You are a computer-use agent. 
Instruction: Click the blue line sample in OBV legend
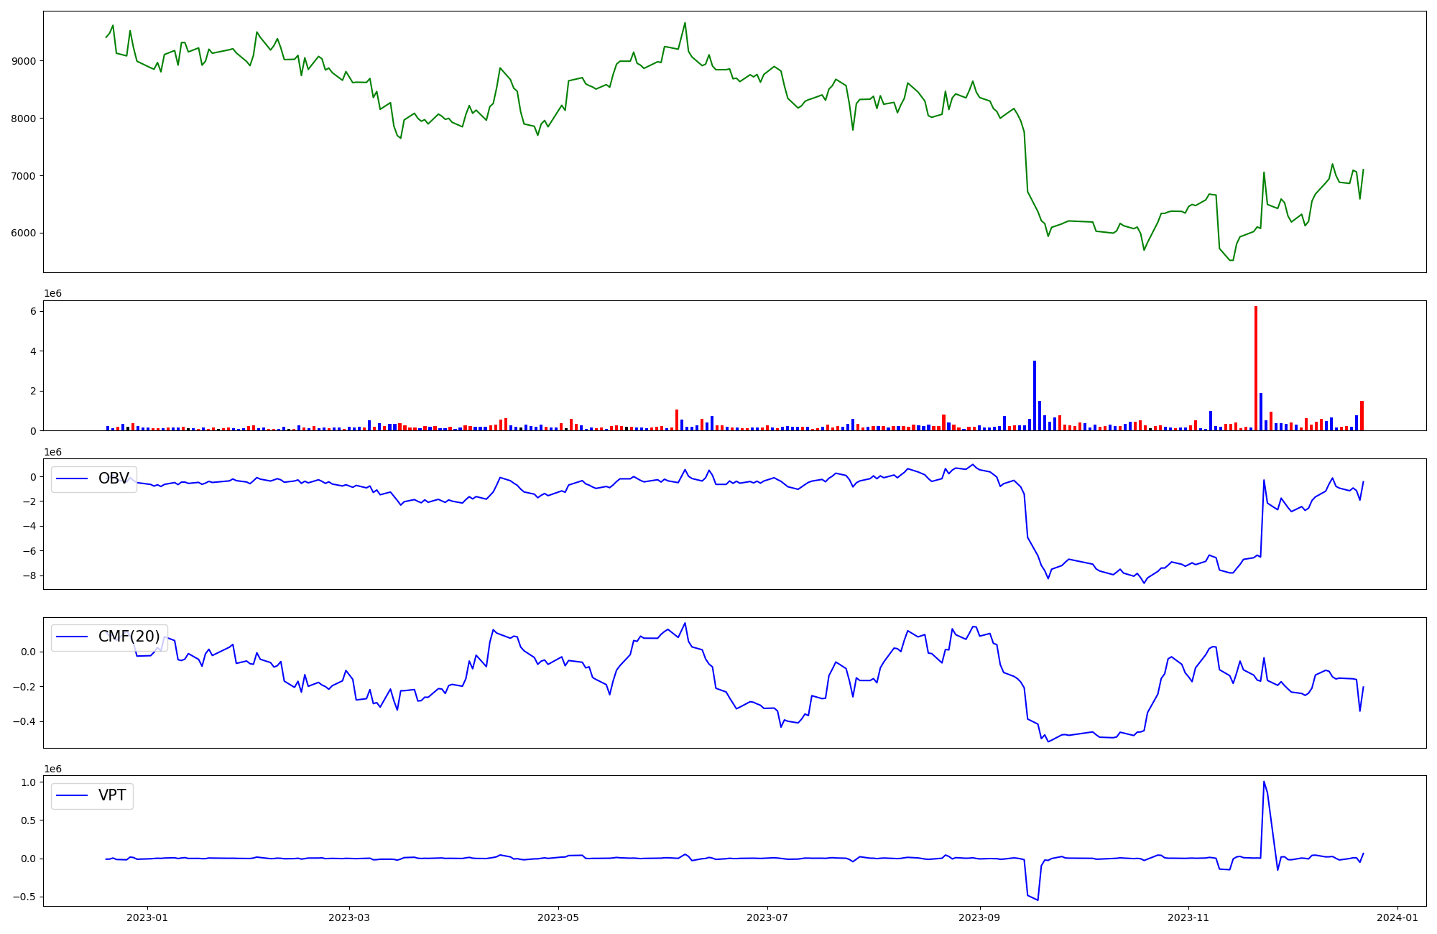coord(72,478)
